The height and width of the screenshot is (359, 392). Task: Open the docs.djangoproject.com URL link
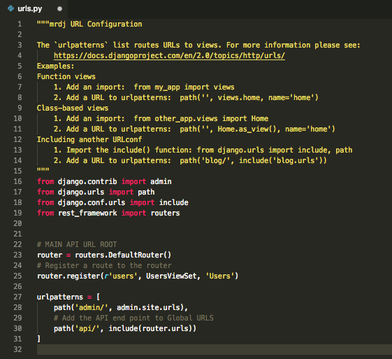(169, 55)
